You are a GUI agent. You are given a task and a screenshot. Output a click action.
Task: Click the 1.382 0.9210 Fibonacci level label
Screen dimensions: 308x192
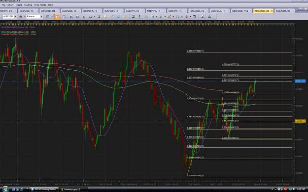tap(195, 69)
